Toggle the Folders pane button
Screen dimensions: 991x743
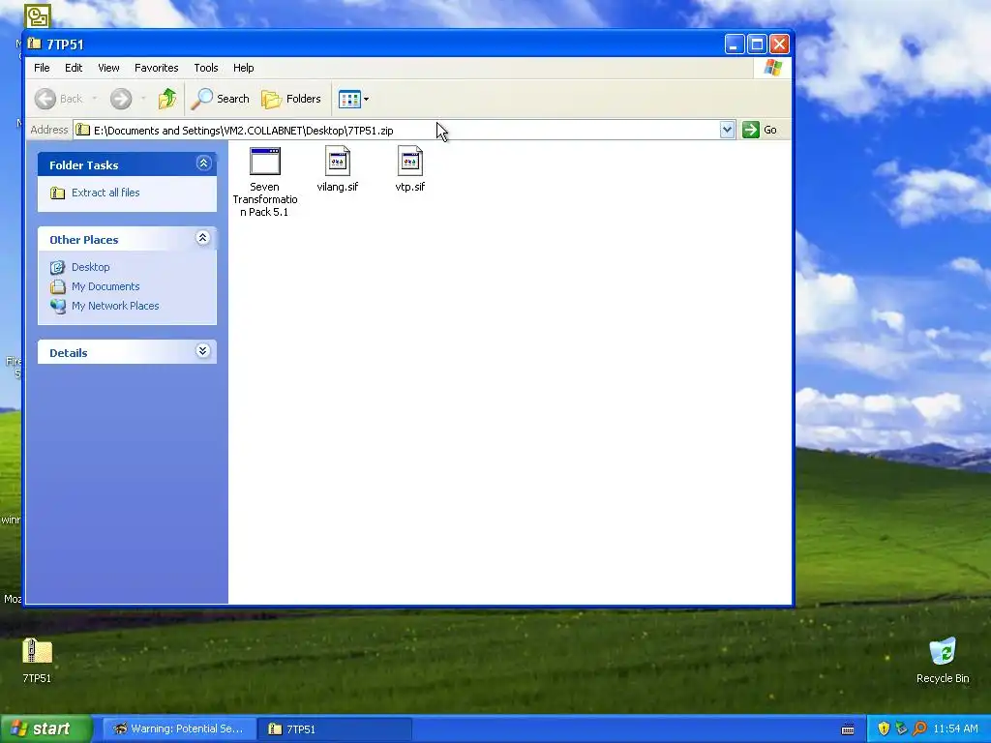tap(291, 99)
